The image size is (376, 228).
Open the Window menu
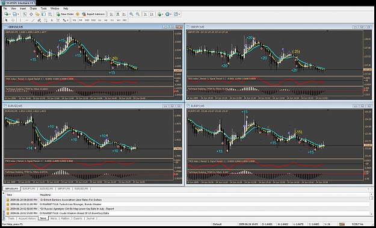[55, 8]
